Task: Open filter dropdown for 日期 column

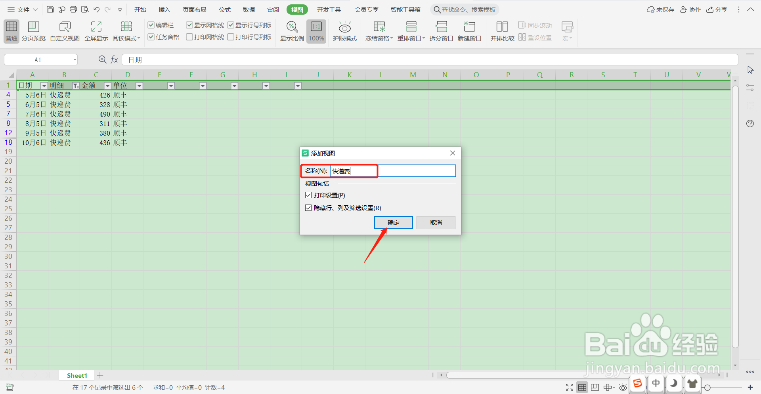Action: 44,86
